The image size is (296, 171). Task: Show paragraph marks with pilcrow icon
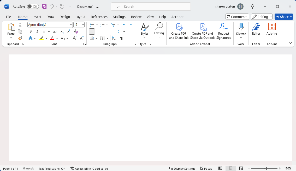coord(121,38)
